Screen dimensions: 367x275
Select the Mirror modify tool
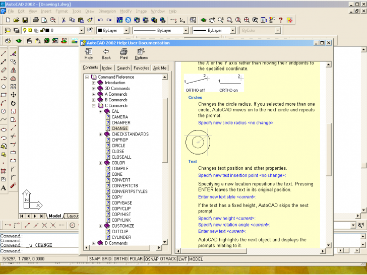click(13, 70)
